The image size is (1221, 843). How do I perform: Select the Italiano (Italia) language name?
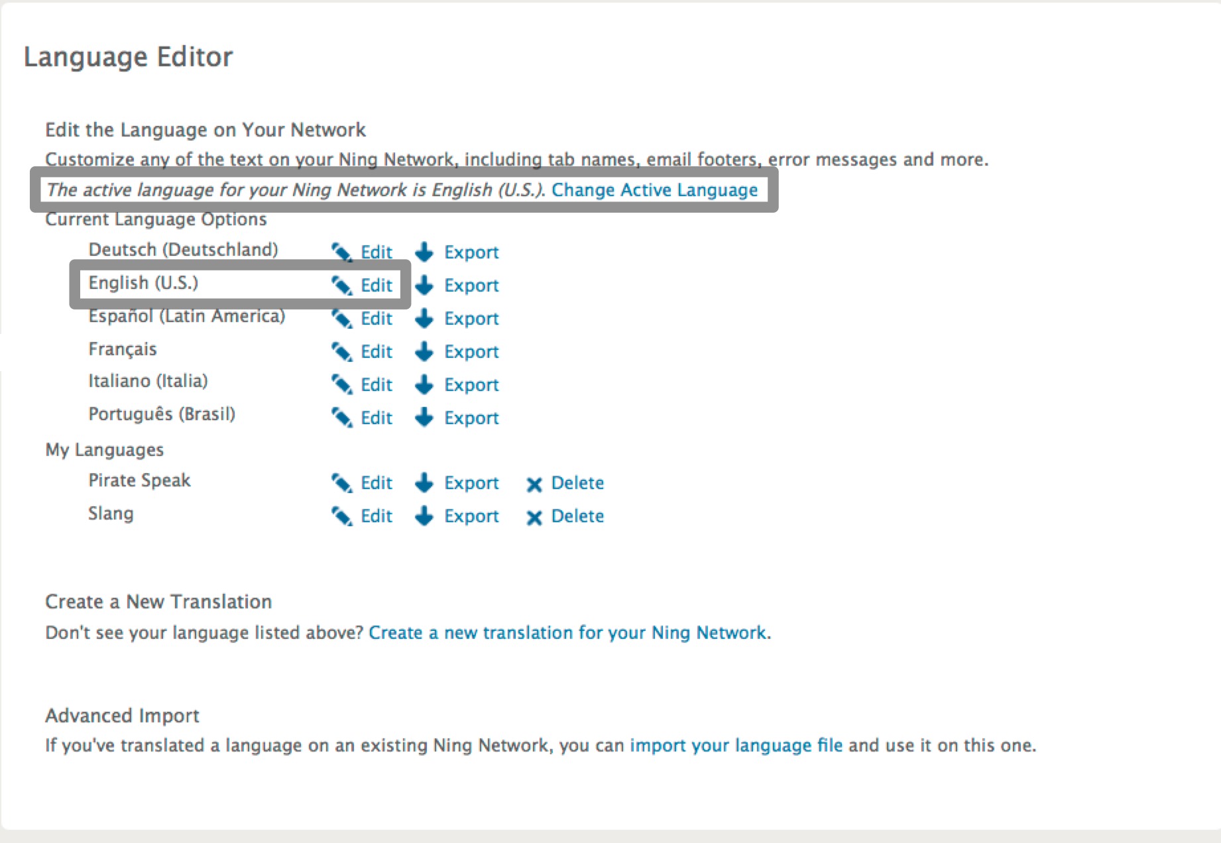pos(148,381)
